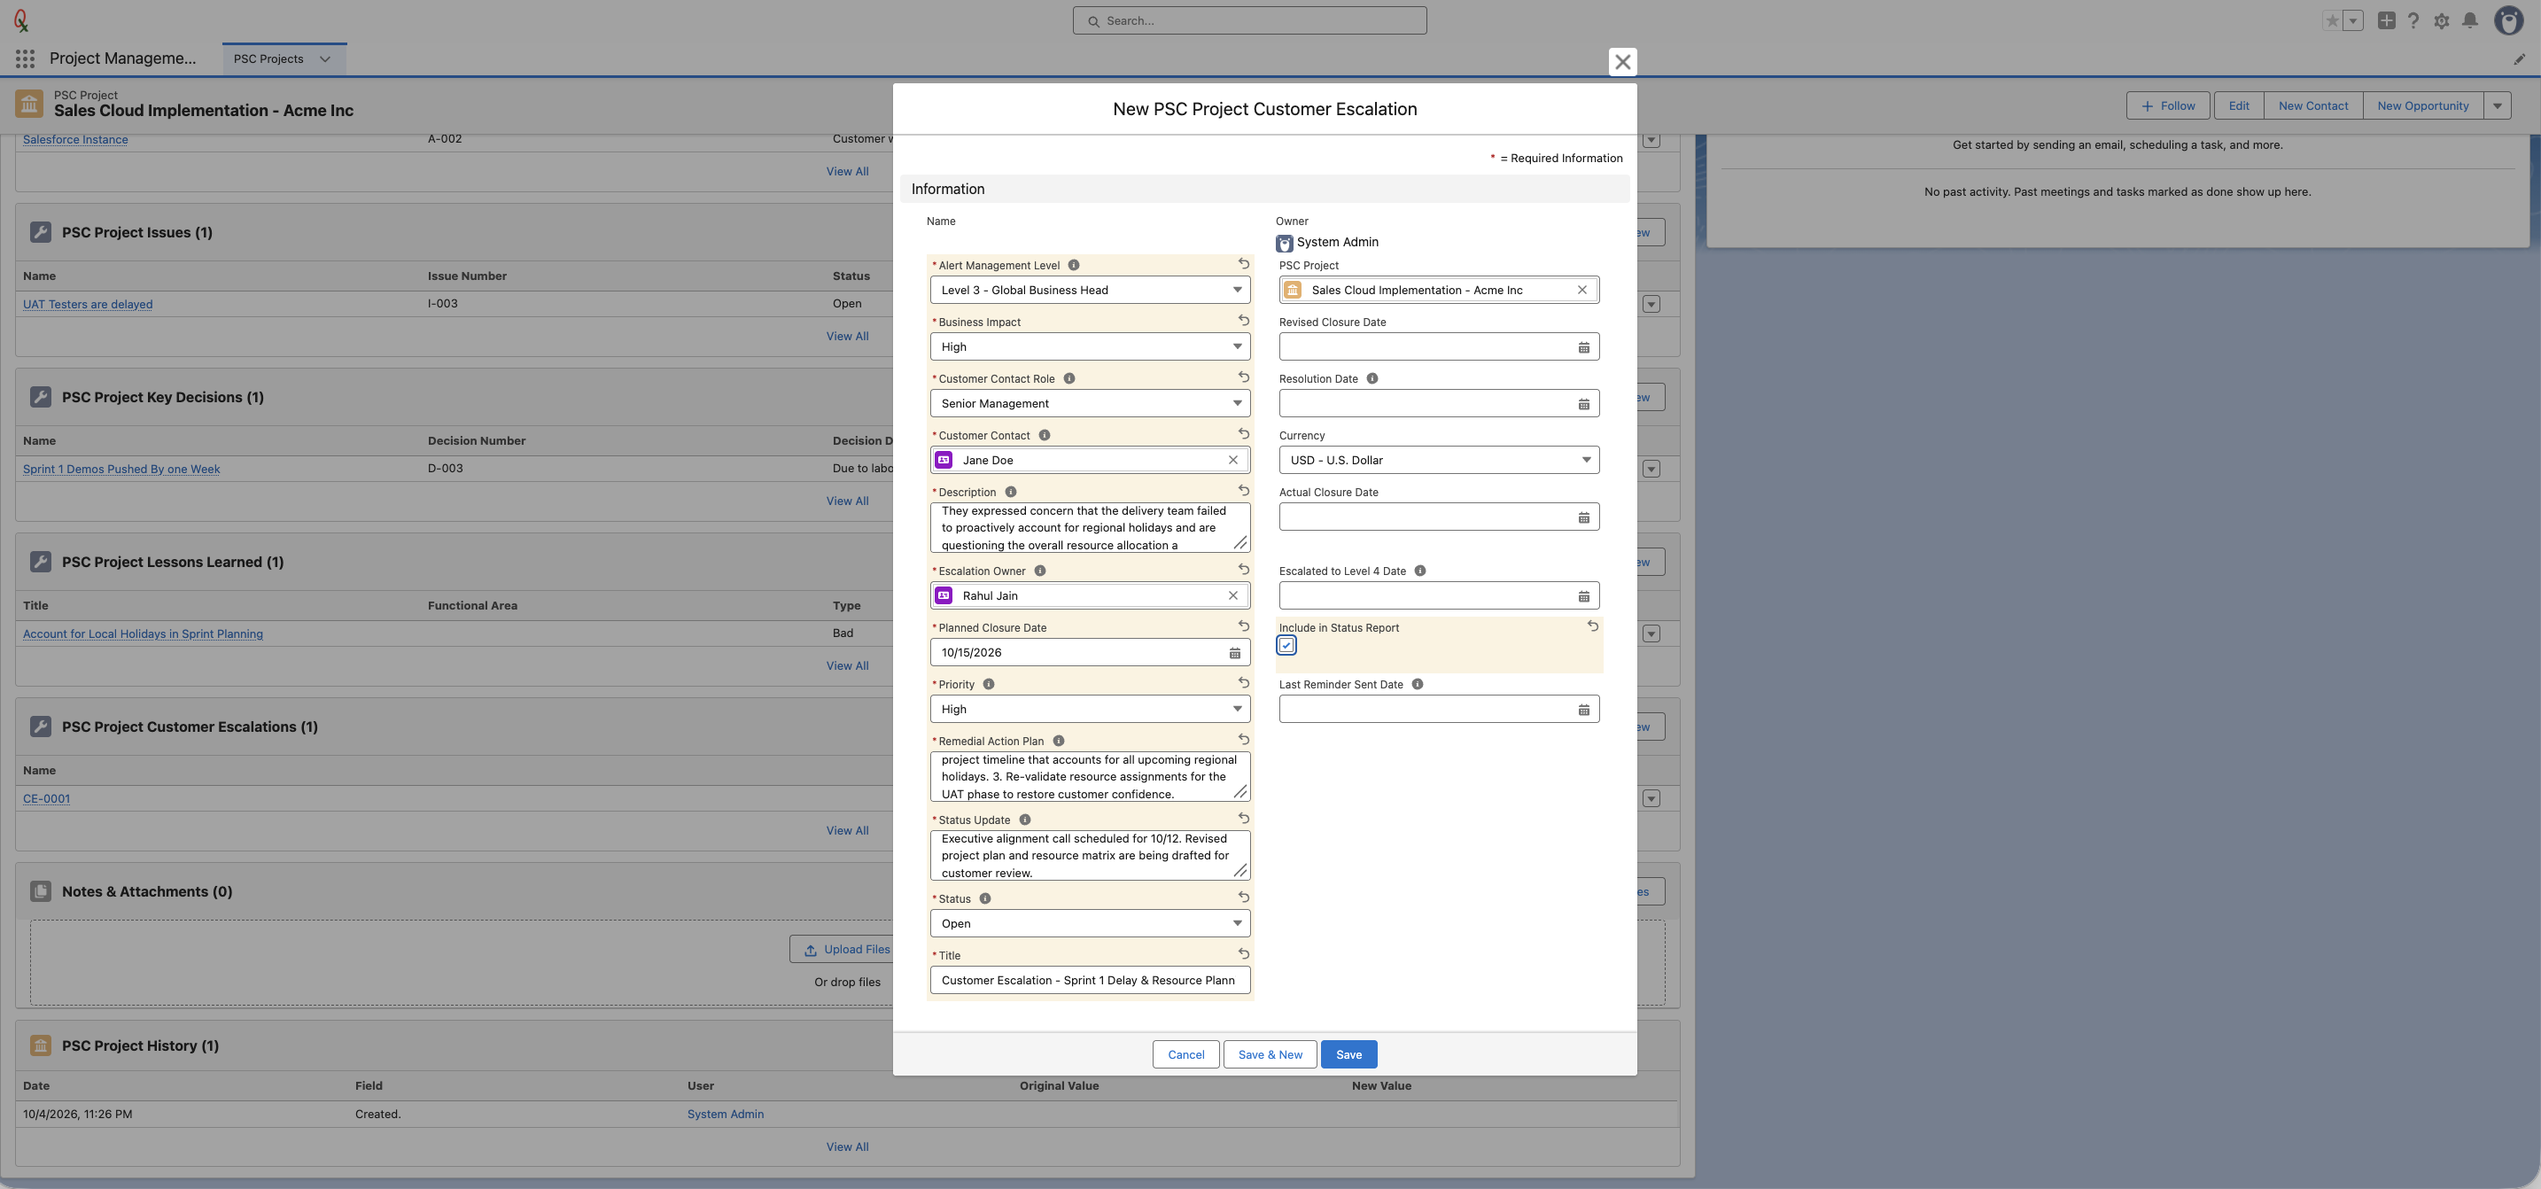Click the favorites star icon
This screenshot has height=1189, width=2541.
coord(2332,20)
